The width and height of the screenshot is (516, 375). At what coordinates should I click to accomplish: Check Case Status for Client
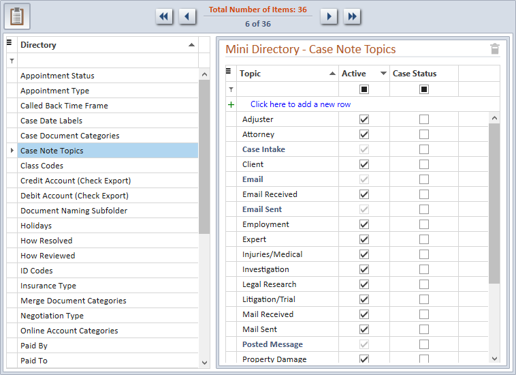[424, 164]
